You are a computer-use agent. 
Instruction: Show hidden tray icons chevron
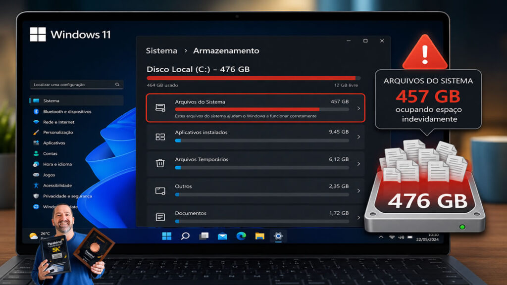tap(381, 237)
